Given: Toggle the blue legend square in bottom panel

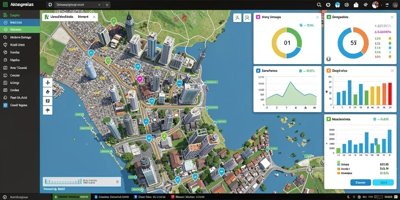Looking at the screenshot, I should (x=339, y=165).
